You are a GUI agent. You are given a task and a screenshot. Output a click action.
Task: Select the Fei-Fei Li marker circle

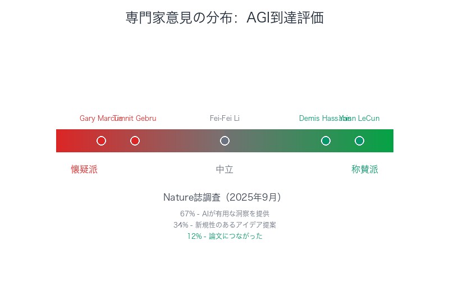(x=224, y=140)
